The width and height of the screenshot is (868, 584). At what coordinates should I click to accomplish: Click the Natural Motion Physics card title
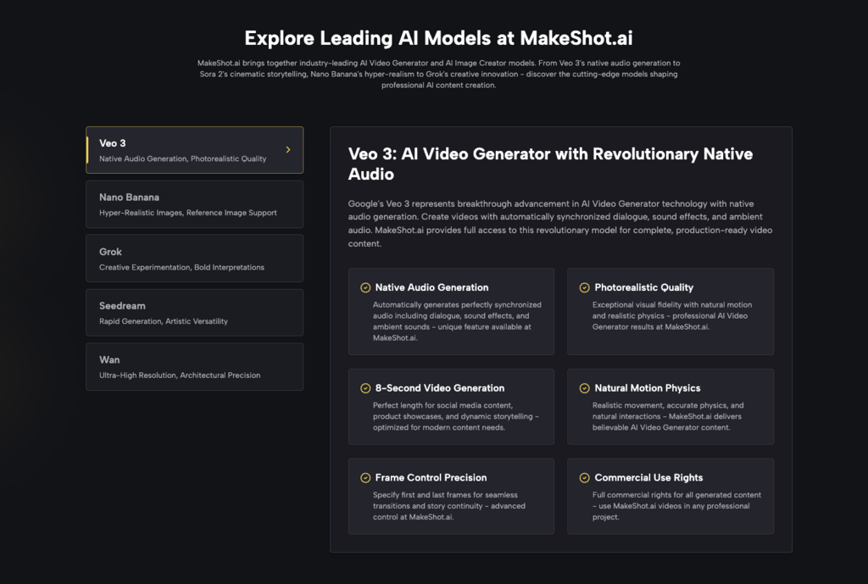coord(648,388)
